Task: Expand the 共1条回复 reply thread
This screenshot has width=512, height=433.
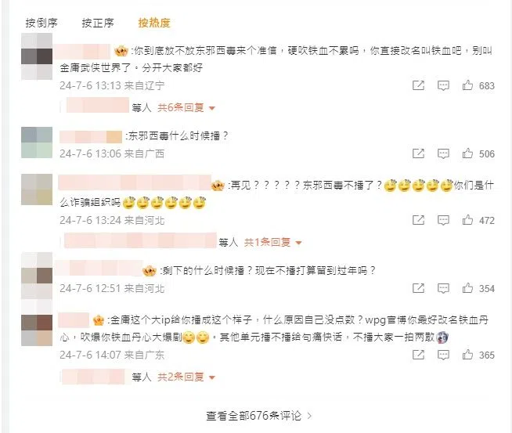Action: point(272,242)
